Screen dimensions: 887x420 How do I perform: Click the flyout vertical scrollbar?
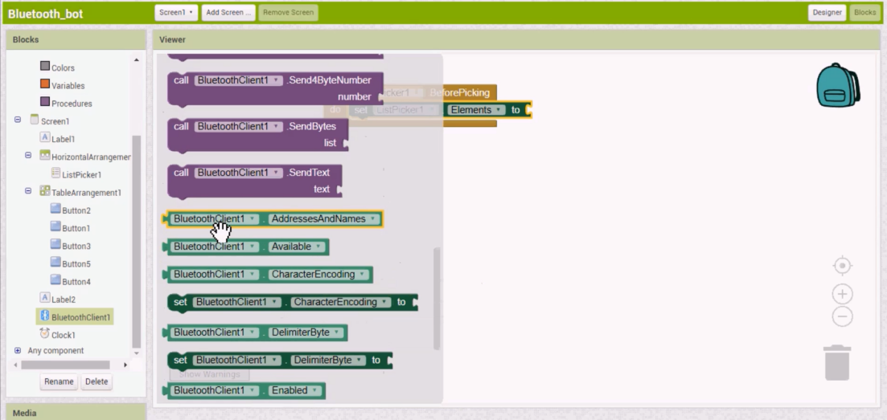coord(437,298)
